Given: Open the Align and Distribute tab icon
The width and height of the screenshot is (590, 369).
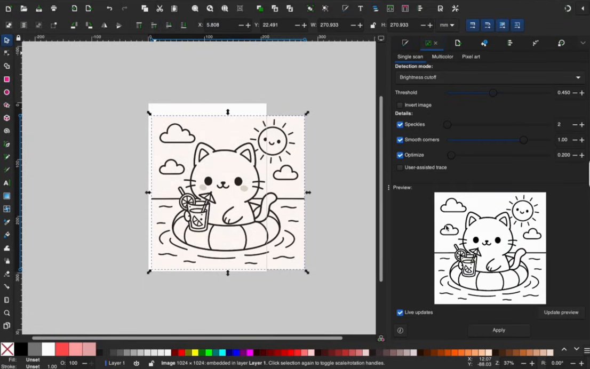Looking at the screenshot, I should pyautogui.click(x=510, y=43).
